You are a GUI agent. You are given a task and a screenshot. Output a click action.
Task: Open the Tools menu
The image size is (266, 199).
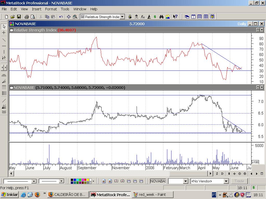pos(65,9)
